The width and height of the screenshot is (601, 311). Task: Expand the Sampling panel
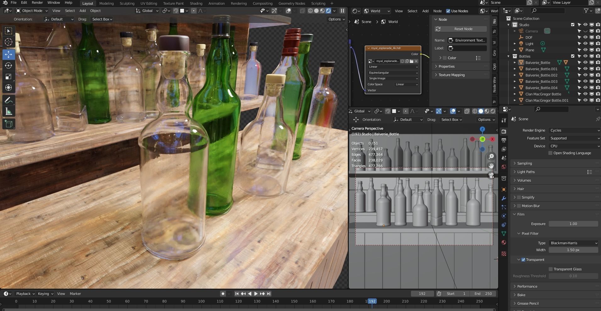(555, 164)
